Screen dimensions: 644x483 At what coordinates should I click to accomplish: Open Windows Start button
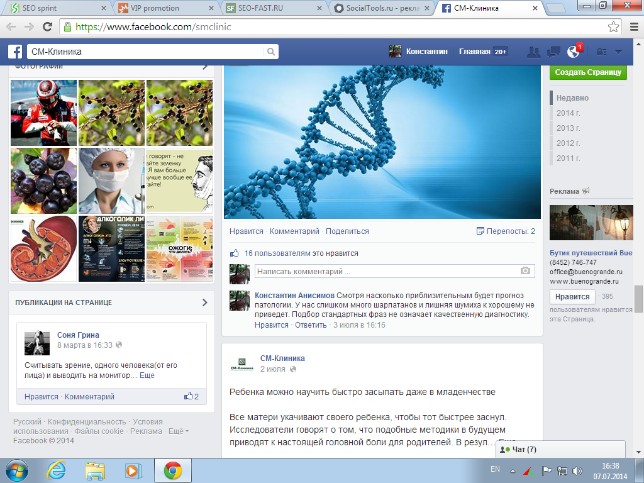coord(17,470)
